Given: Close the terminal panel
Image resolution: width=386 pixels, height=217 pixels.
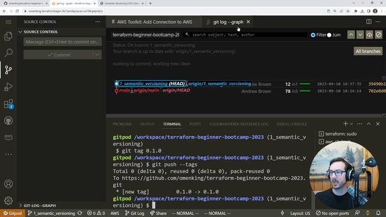Looking at the screenshot, I should [378, 124].
